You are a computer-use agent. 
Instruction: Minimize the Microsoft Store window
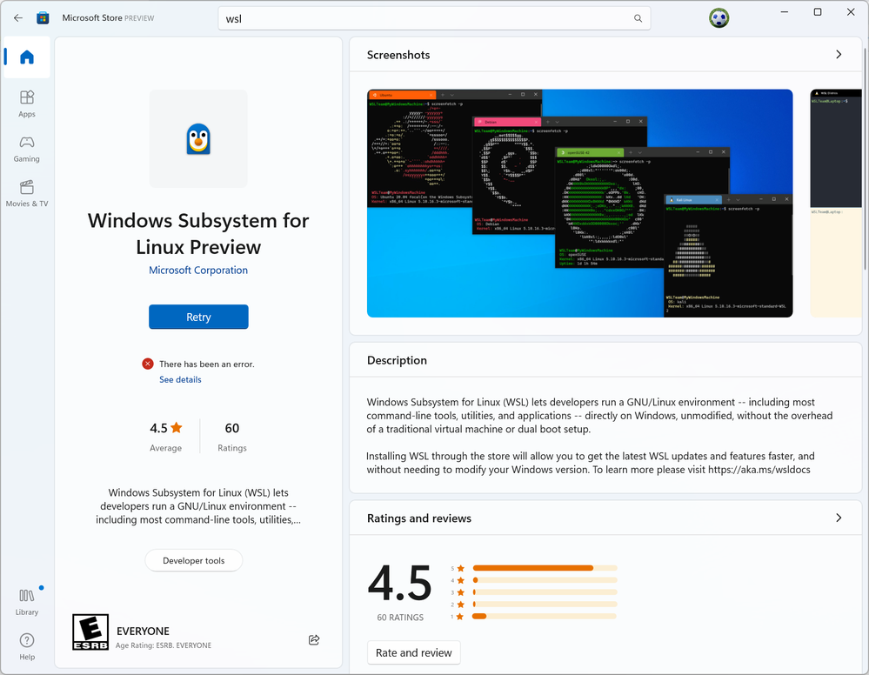pyautogui.click(x=785, y=12)
